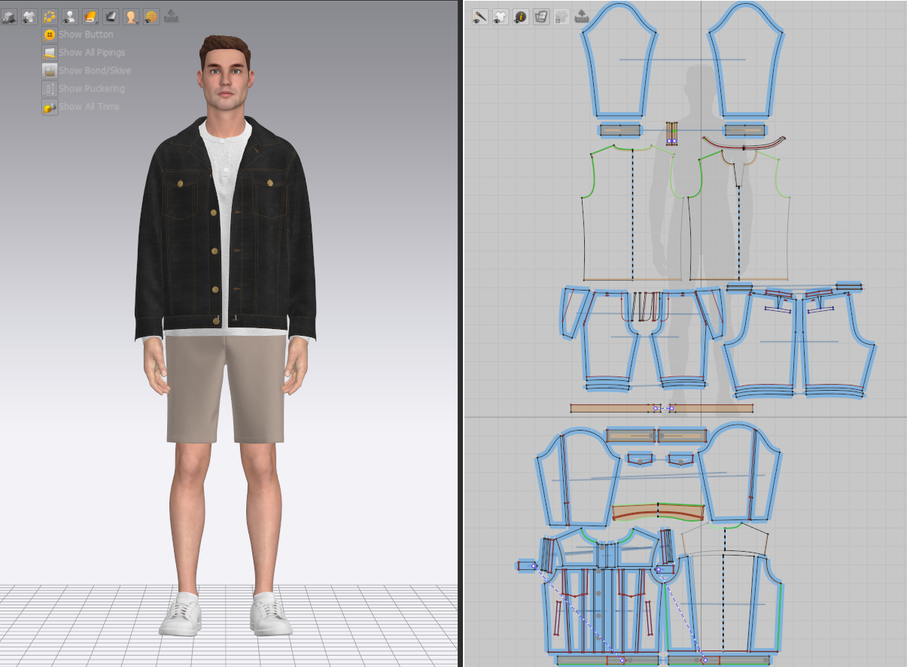This screenshot has height=667, width=907.
Task: Select the jacket collar pattern piece
Action: click(x=659, y=512)
